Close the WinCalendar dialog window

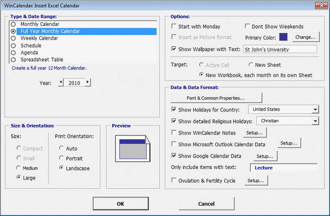[x=321, y=6]
